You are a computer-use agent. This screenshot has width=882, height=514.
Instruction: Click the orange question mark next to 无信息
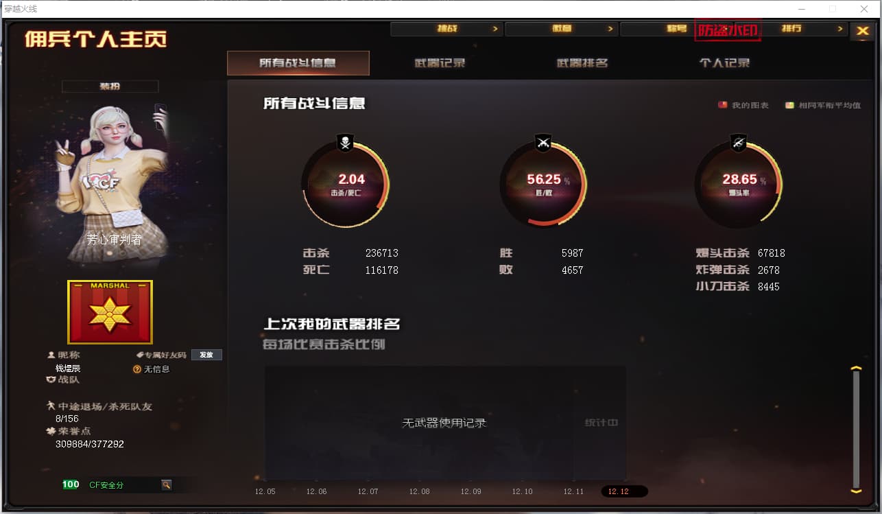click(x=137, y=369)
